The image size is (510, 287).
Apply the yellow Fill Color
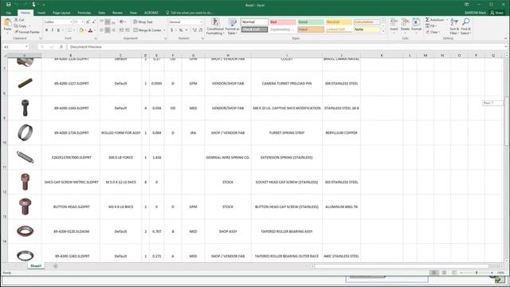tap(81, 30)
